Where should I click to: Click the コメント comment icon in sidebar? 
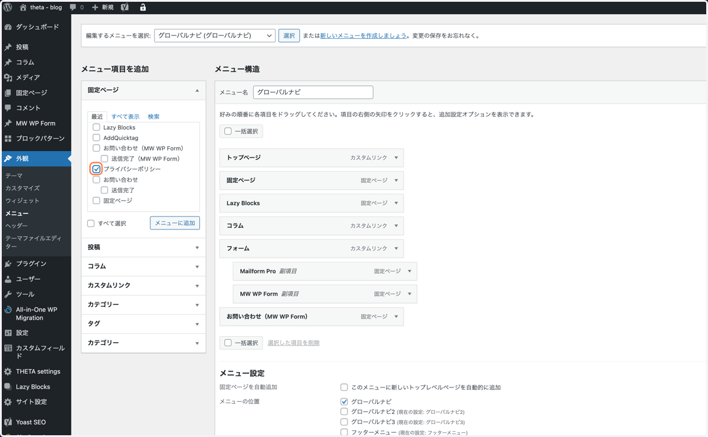[x=8, y=108]
